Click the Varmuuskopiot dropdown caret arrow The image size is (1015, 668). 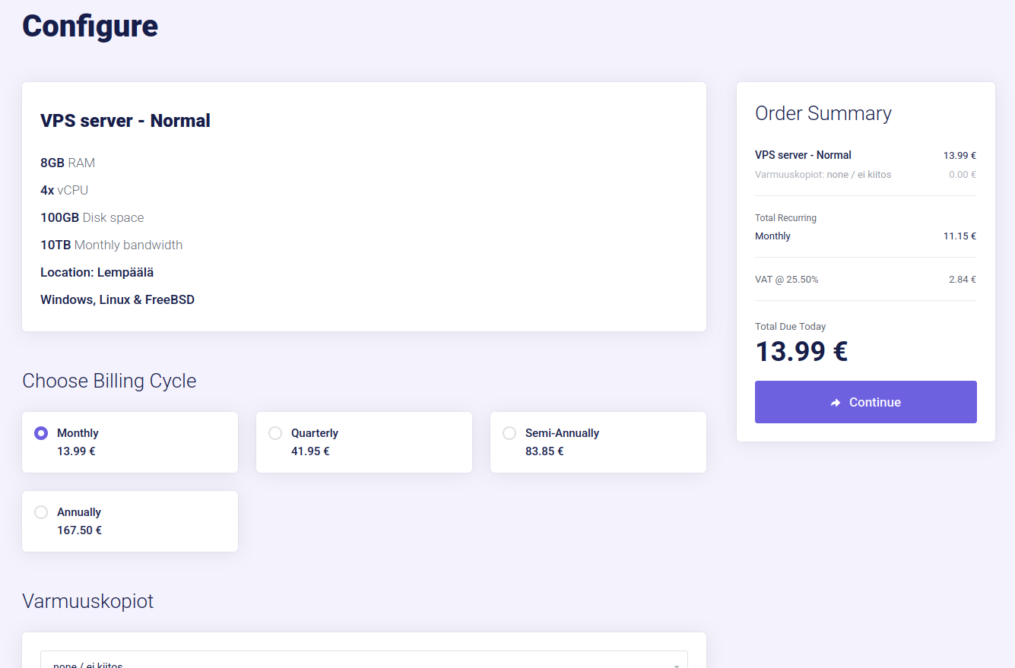[676, 665]
